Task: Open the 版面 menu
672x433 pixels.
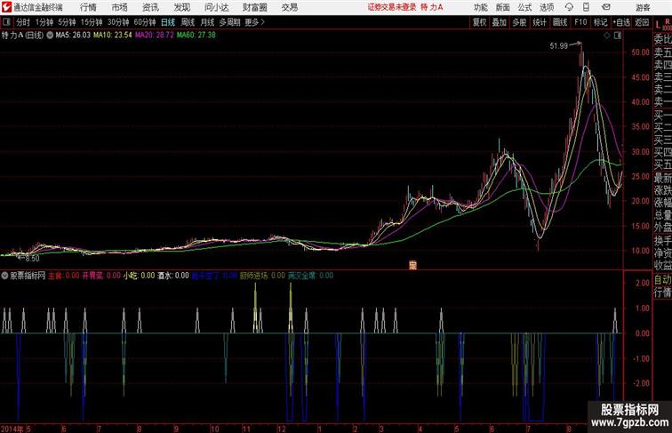Action: tap(502, 7)
